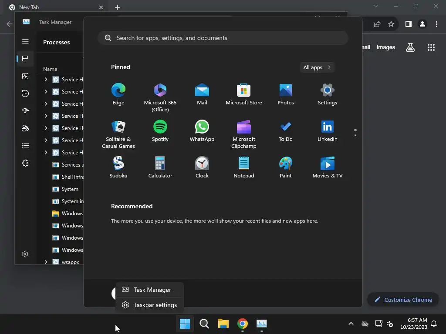Open Movies & TV app
Viewport: 446px width, 334px height.
point(328,167)
